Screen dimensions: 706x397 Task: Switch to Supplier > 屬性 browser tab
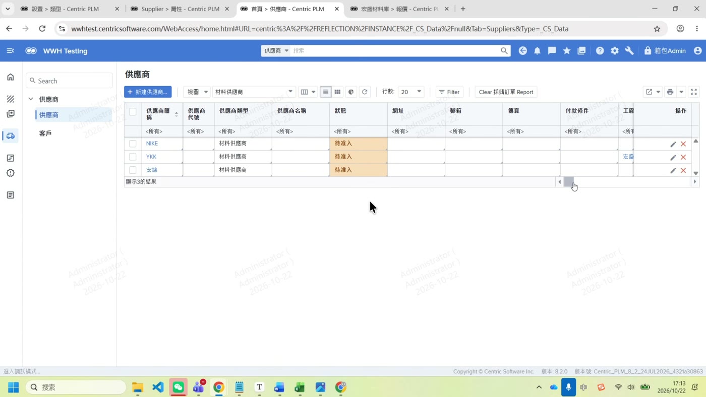(180, 9)
